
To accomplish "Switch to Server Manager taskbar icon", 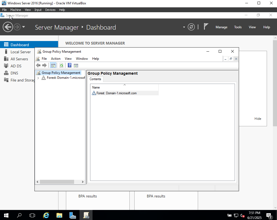I will tap(73, 215).
